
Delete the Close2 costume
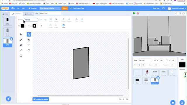click(11, 39)
